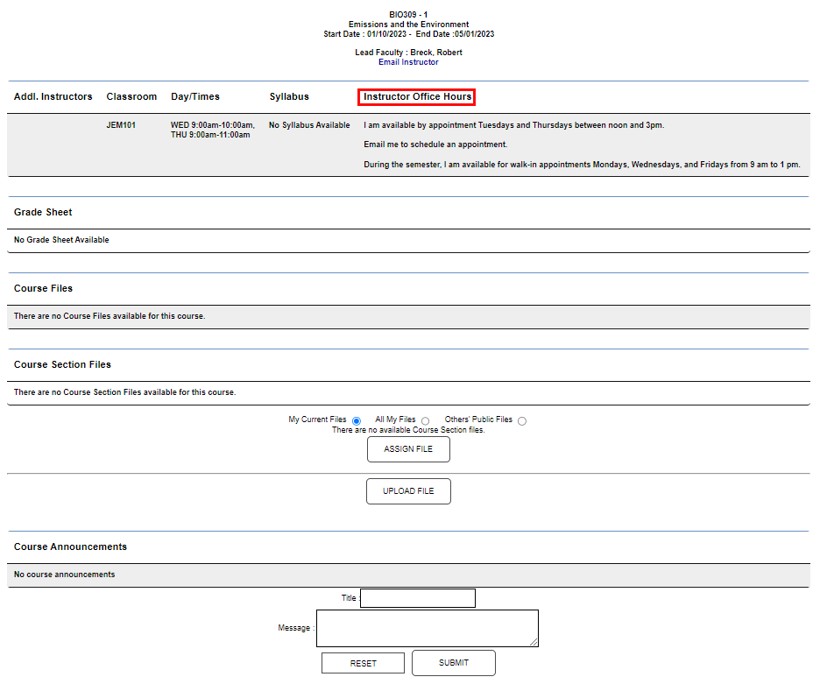
Task: Click the No Grade Sheet Available text
Action: [61, 240]
